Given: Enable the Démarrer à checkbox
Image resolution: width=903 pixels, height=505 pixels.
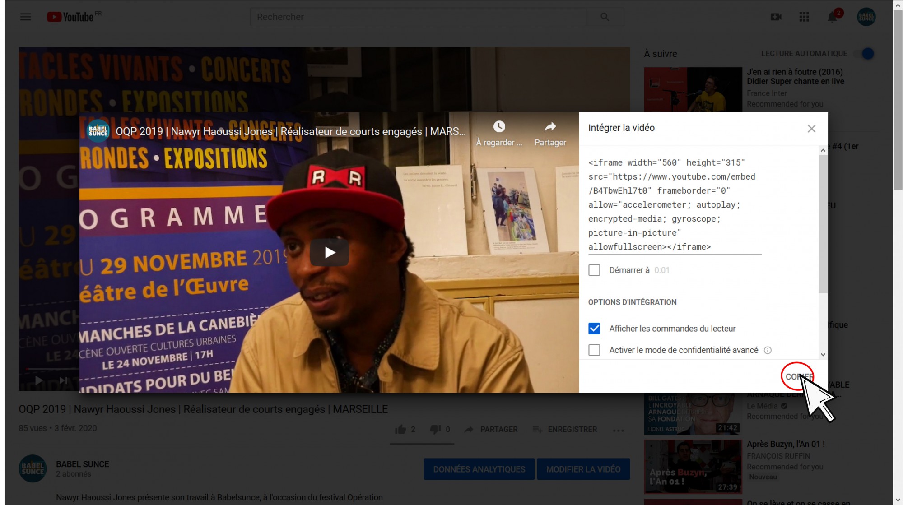Looking at the screenshot, I should pos(594,270).
